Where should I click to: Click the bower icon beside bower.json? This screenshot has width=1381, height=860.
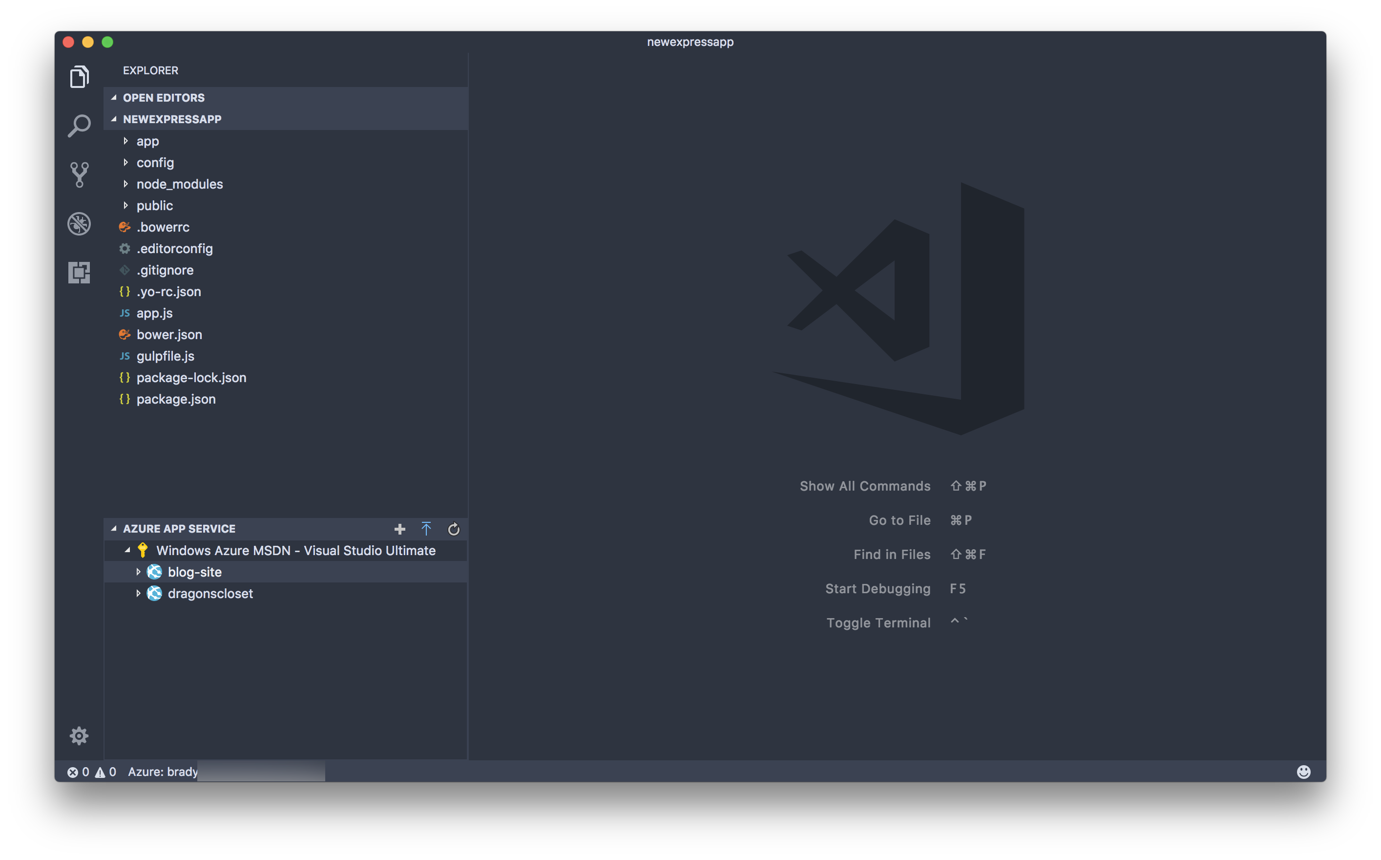[125, 334]
